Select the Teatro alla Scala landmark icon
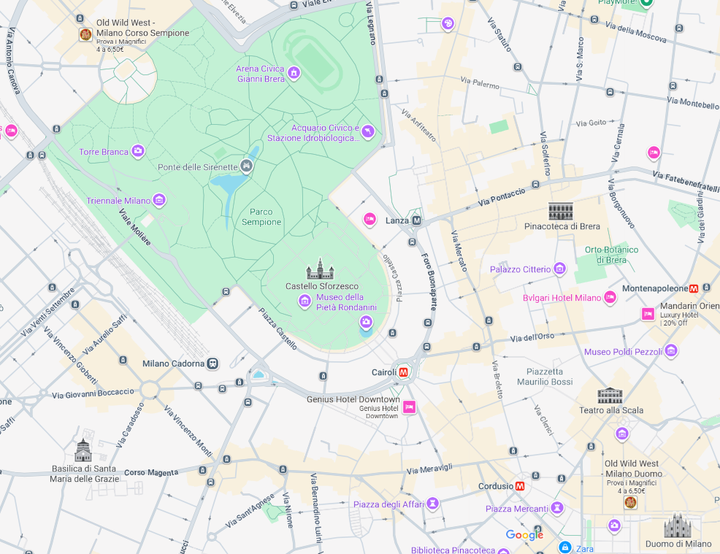This screenshot has height=554, width=720. pos(610,396)
